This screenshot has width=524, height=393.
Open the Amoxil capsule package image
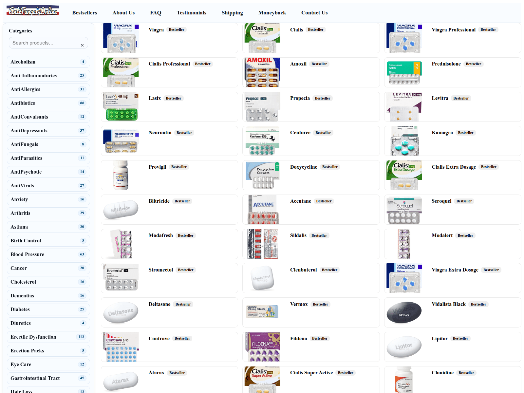pyautogui.click(x=262, y=72)
